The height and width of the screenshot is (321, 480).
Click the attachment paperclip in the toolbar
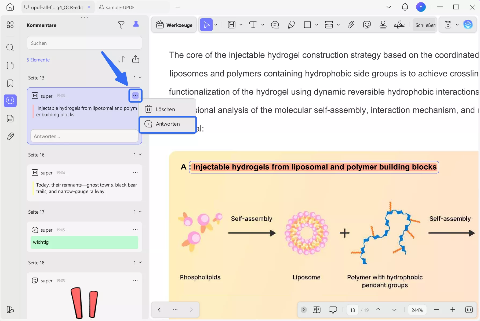pos(351,25)
